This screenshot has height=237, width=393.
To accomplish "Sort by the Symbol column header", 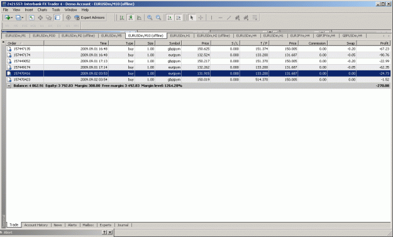I will 168,43.
